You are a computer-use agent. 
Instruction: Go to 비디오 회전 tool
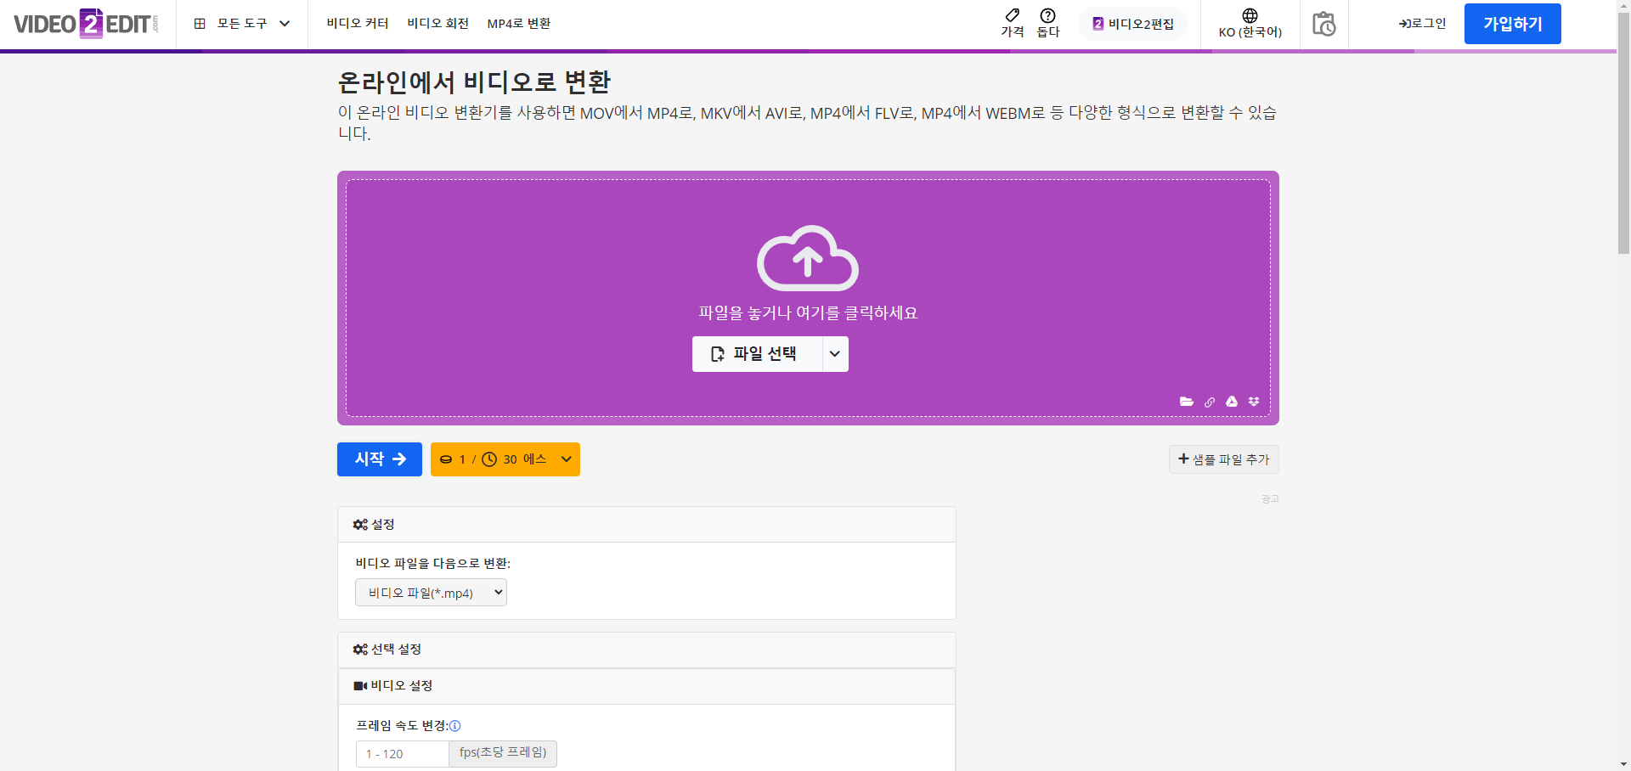pyautogui.click(x=437, y=24)
